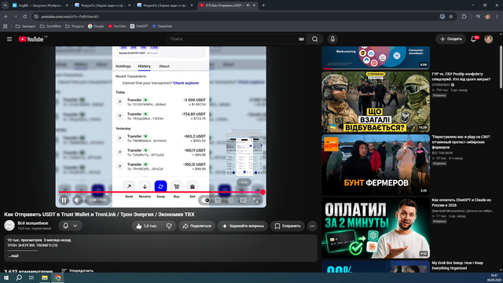Dislike the video with thumbs down
This screenshot has width=503, height=283.
coord(169,226)
